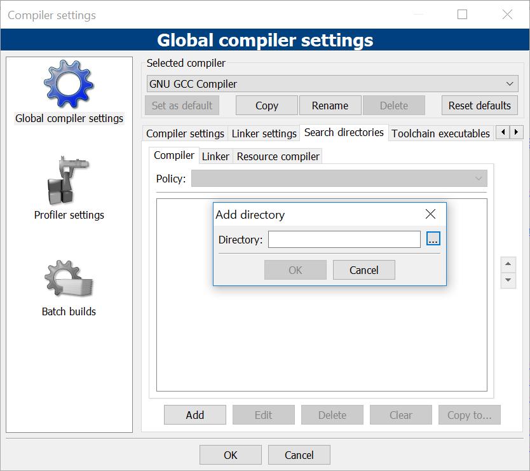Add a new search directory

194,414
